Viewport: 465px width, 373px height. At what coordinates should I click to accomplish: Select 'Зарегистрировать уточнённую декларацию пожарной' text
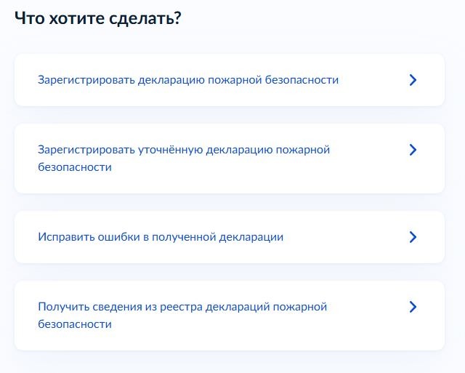(x=184, y=150)
